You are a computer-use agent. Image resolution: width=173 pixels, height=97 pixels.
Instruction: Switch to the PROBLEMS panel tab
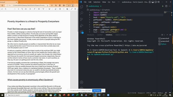pos(91,35)
